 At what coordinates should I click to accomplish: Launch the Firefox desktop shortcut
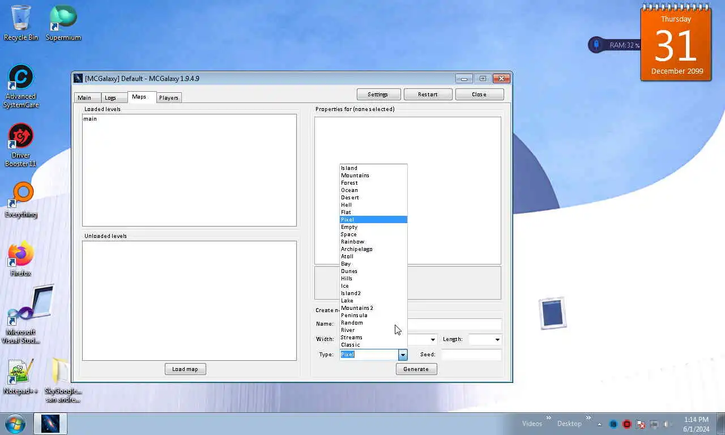[x=21, y=259]
